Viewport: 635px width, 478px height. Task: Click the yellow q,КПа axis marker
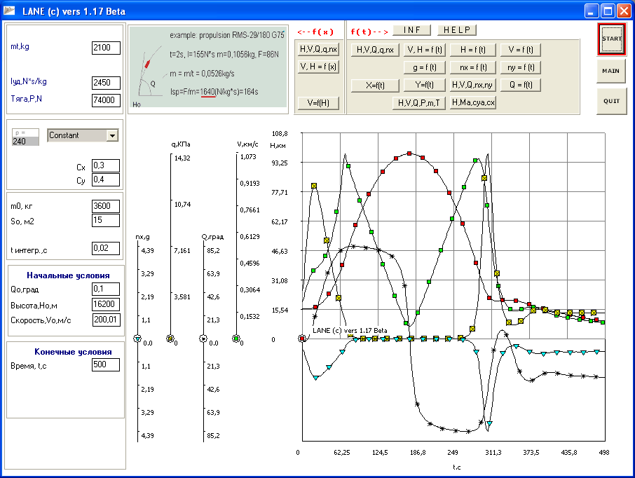click(170, 339)
